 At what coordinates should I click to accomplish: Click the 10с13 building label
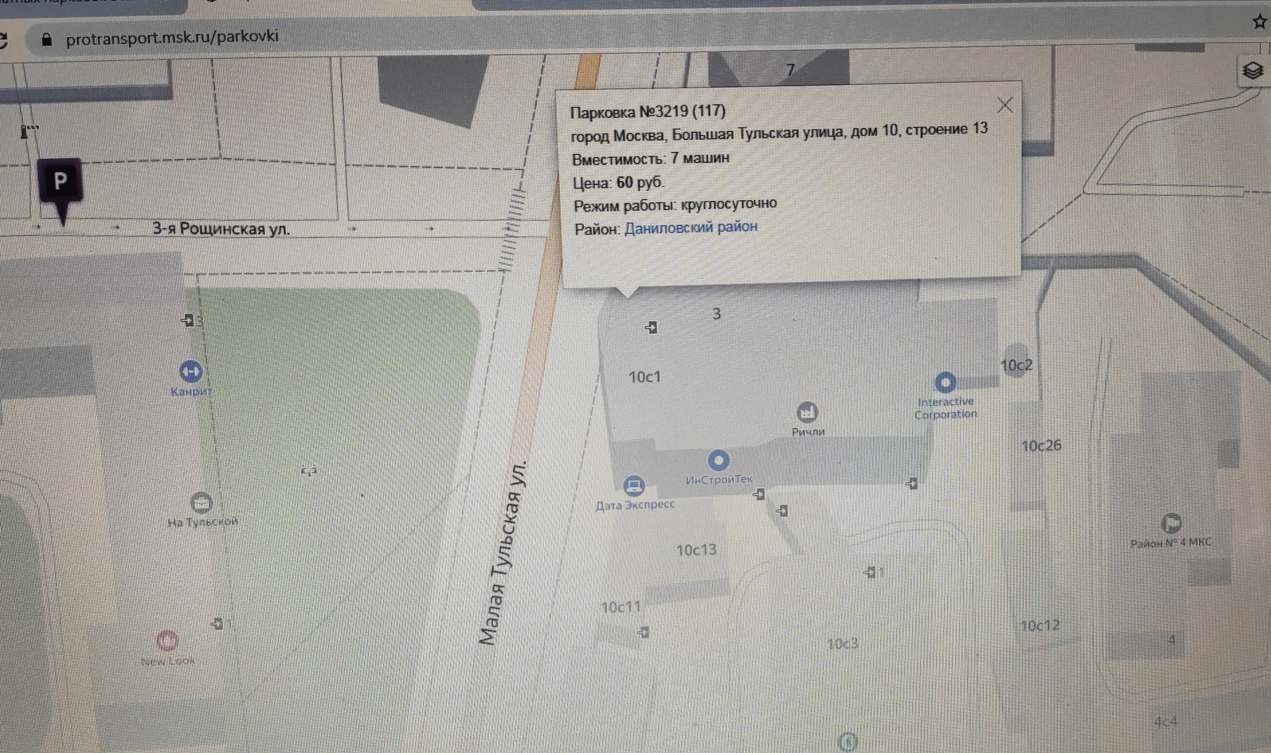[696, 550]
